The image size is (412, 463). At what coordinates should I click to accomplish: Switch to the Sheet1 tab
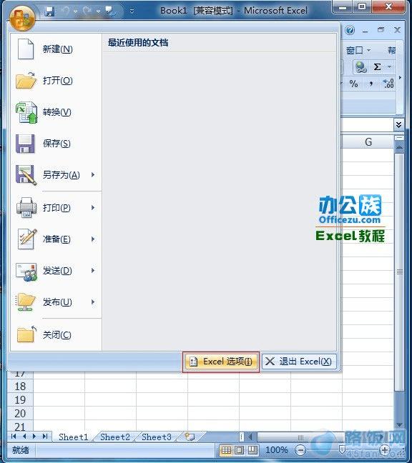[x=73, y=437]
